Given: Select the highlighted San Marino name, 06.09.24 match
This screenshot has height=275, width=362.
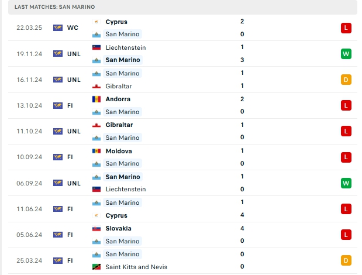Looking at the screenshot, I should 123,177.
